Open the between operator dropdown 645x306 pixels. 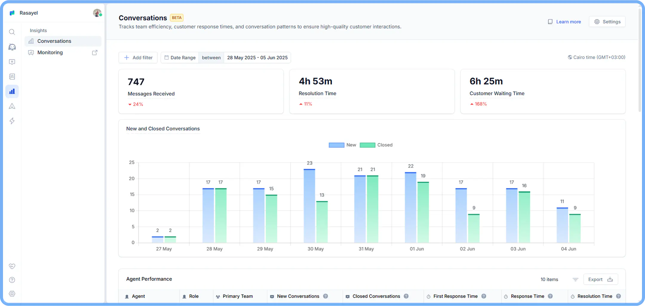[211, 58]
